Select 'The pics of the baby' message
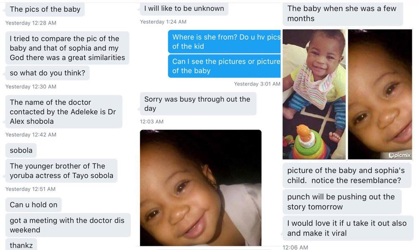 pyautogui.click(x=45, y=9)
